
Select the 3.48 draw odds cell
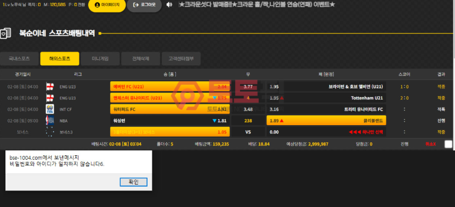click(248, 109)
